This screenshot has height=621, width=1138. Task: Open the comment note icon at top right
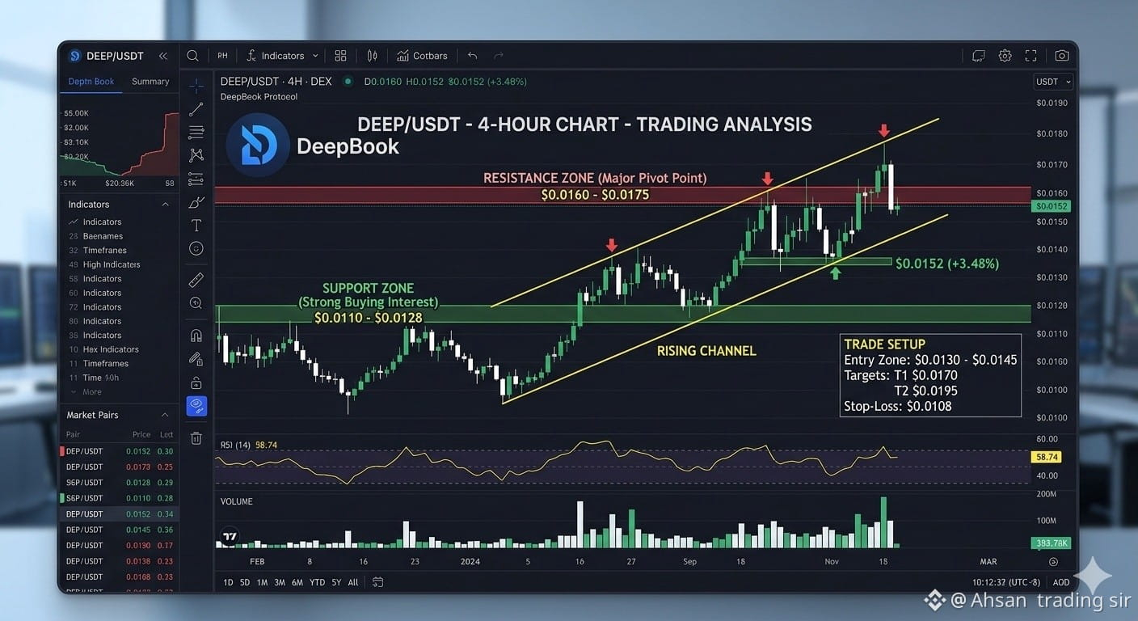coord(979,56)
